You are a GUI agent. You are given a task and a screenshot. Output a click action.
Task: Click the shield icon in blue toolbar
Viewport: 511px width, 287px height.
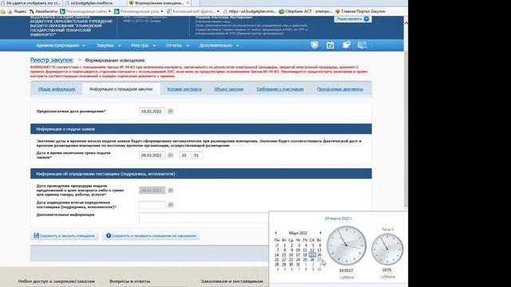315,45
